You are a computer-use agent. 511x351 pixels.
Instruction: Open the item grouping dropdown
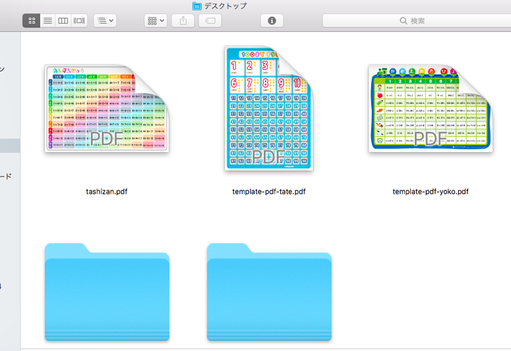156,20
